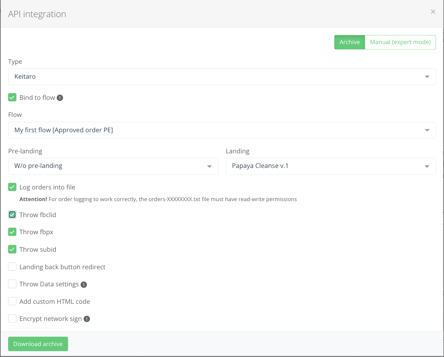Toggle the Log orders into file checkbox

point(12,187)
